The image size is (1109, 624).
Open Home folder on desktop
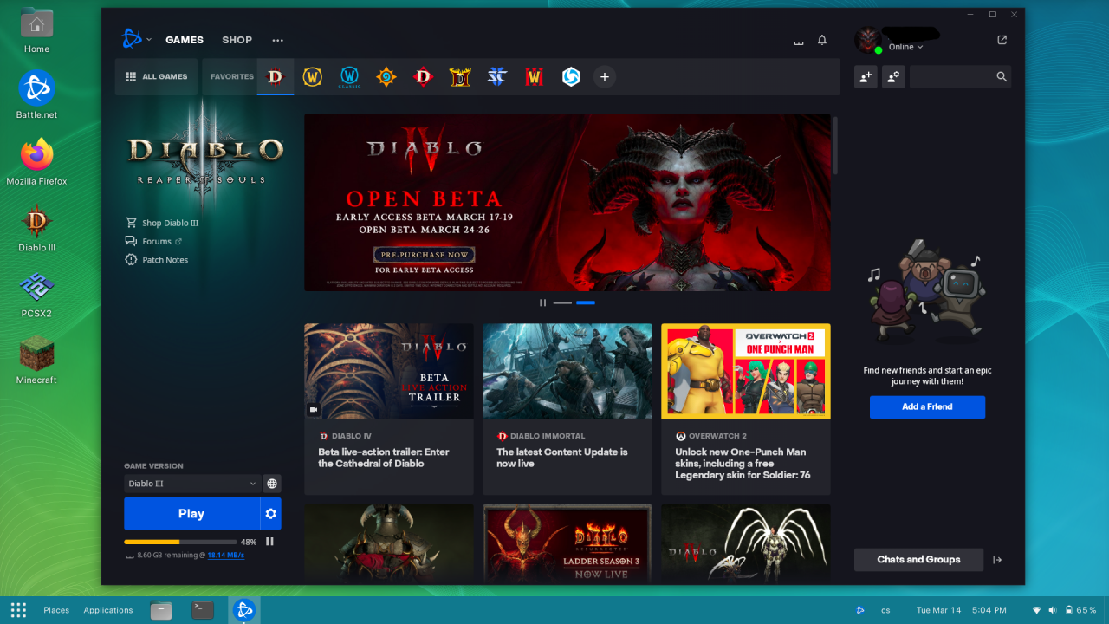(36, 31)
